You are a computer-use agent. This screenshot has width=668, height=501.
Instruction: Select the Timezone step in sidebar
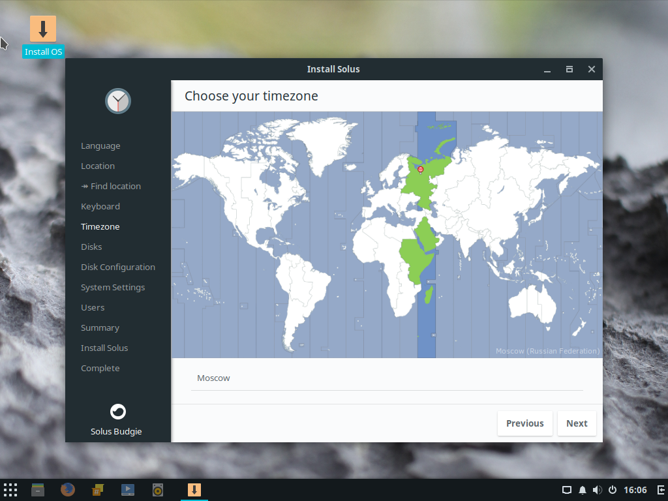(100, 226)
